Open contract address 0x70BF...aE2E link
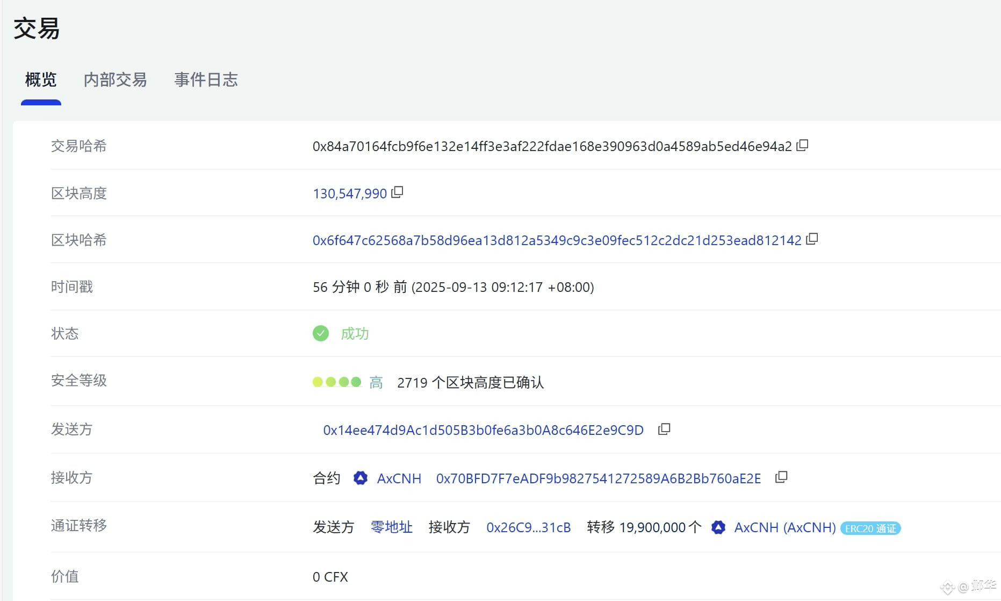Screen dimensions: 1001x601 click(x=599, y=478)
